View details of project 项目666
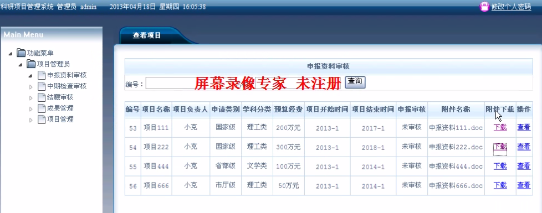The height and width of the screenshot is (213, 542). coord(523,185)
